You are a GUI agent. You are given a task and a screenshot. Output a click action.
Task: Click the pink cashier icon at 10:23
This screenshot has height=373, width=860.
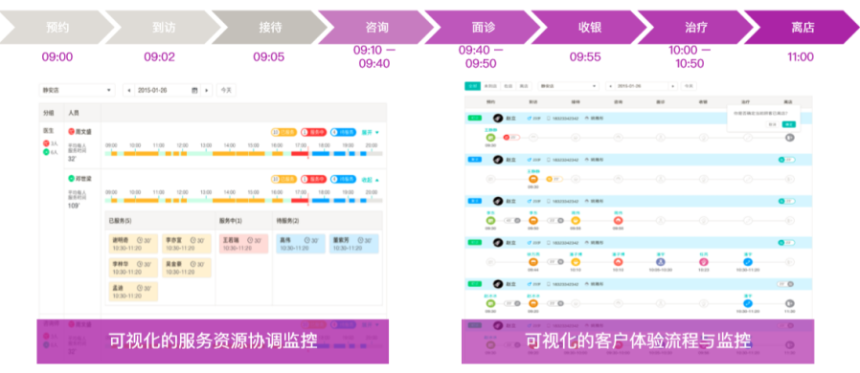tap(704, 262)
